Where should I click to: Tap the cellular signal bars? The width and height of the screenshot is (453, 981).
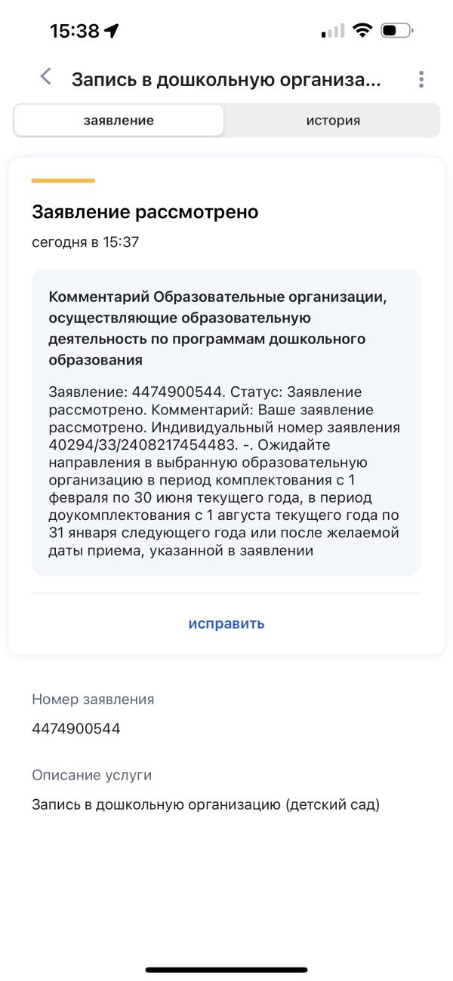pos(332,32)
